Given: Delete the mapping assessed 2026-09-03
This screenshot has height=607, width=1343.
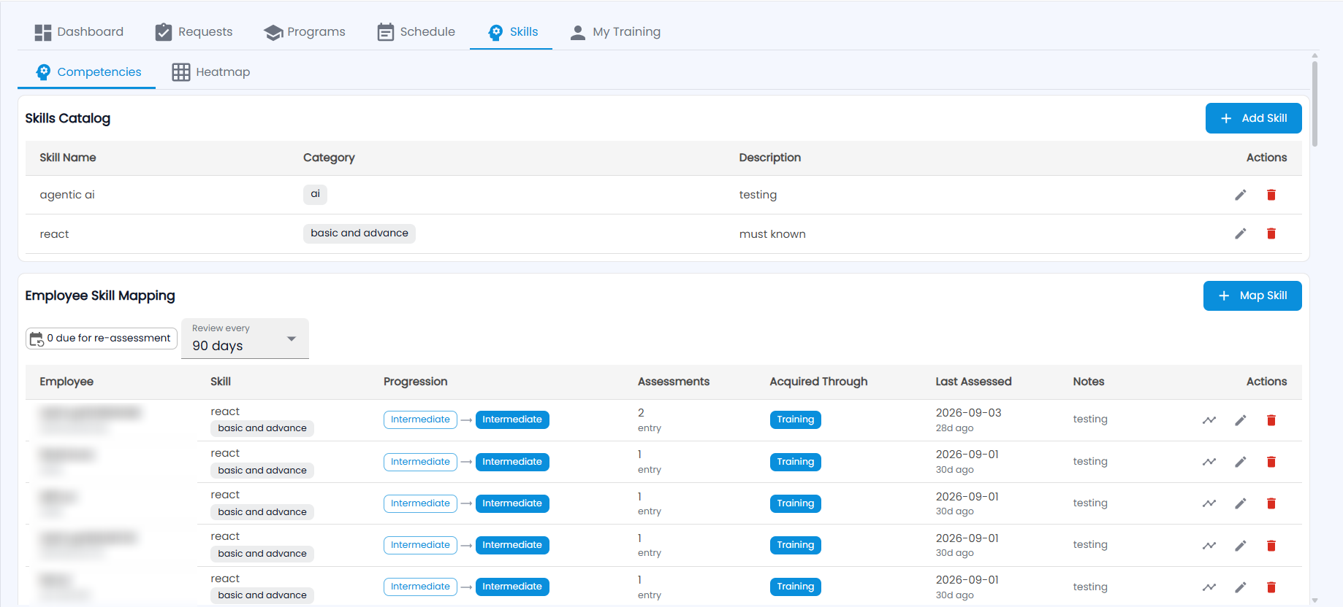Looking at the screenshot, I should point(1271,420).
